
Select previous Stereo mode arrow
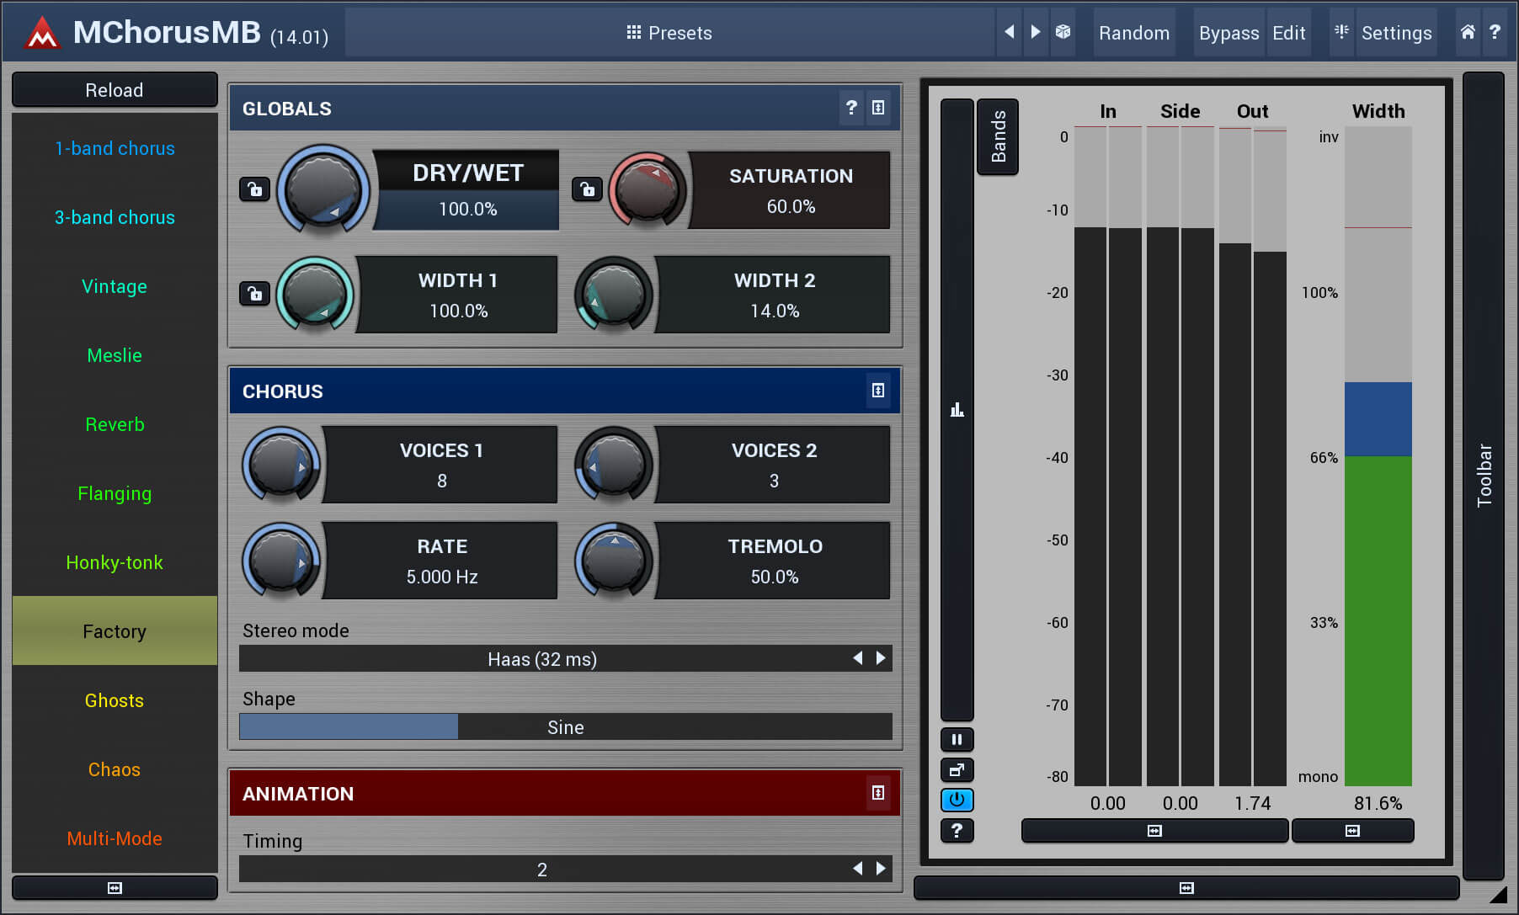857,658
